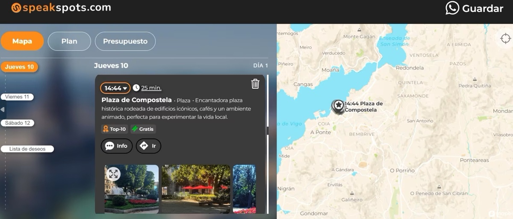Screen dimensions: 513x219
Task: Open Lista de deseos
Action: point(27,149)
